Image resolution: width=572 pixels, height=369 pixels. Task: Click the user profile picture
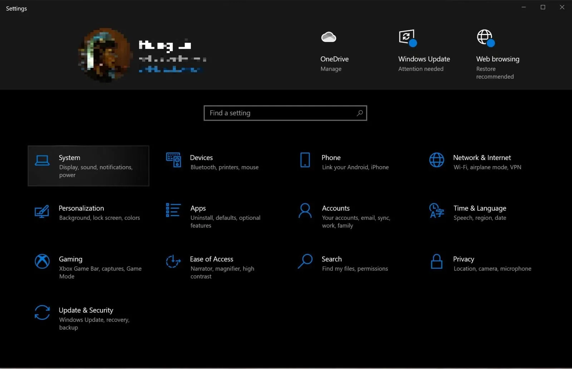105,55
